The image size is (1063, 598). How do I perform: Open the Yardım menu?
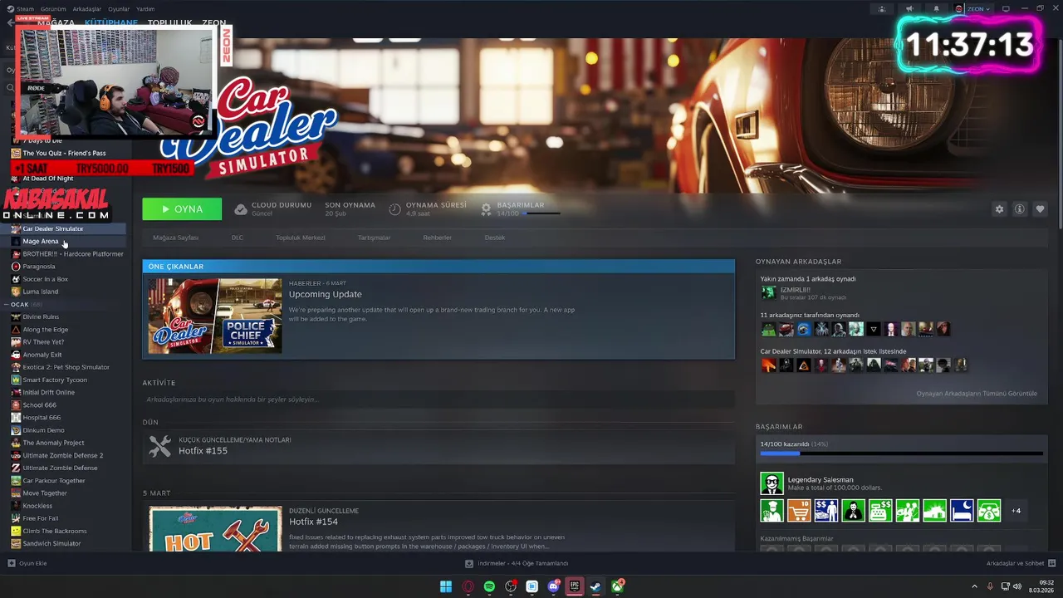pyautogui.click(x=145, y=9)
